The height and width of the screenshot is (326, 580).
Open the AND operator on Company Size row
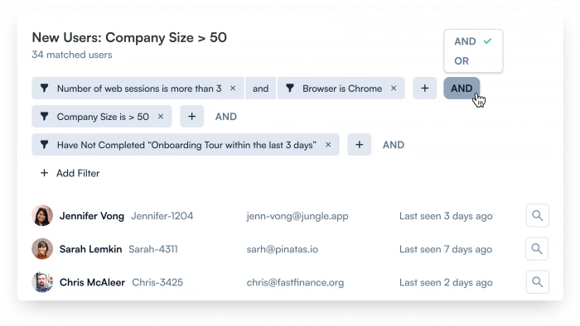click(226, 117)
